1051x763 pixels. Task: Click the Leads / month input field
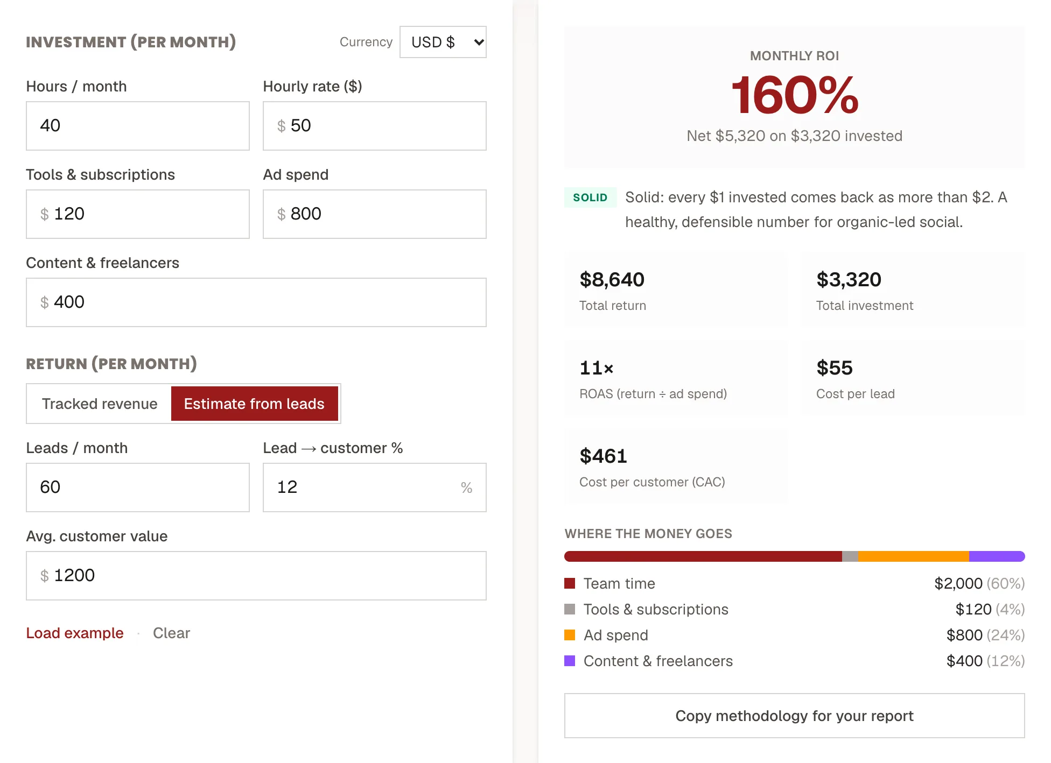click(138, 488)
